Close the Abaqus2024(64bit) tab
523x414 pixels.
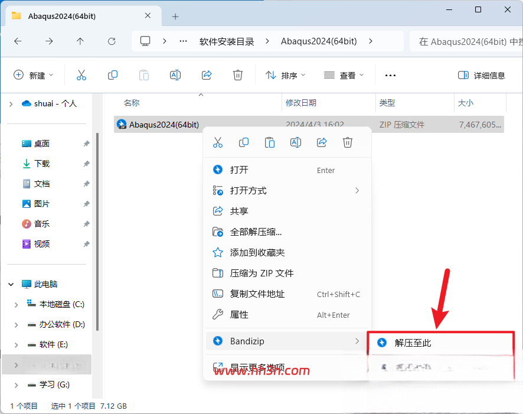[148, 16]
